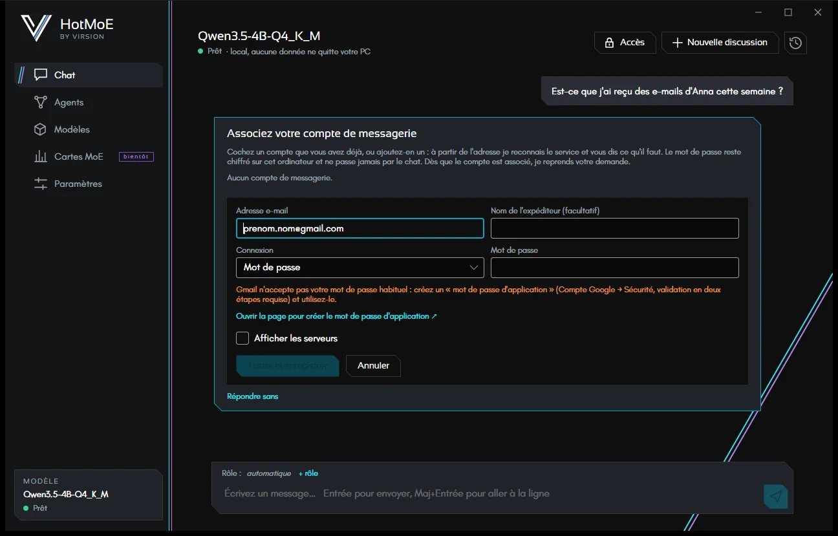Start a Nouvelle discussion
Screen dimensions: 838x536
(x=720, y=43)
